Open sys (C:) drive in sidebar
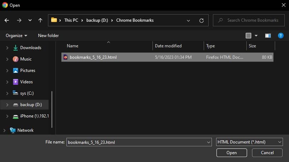This screenshot has height=162, width=289. tap(23, 93)
